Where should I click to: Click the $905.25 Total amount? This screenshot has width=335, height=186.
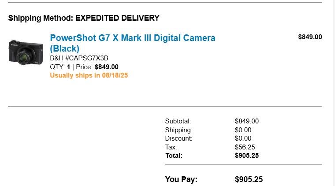246,156
